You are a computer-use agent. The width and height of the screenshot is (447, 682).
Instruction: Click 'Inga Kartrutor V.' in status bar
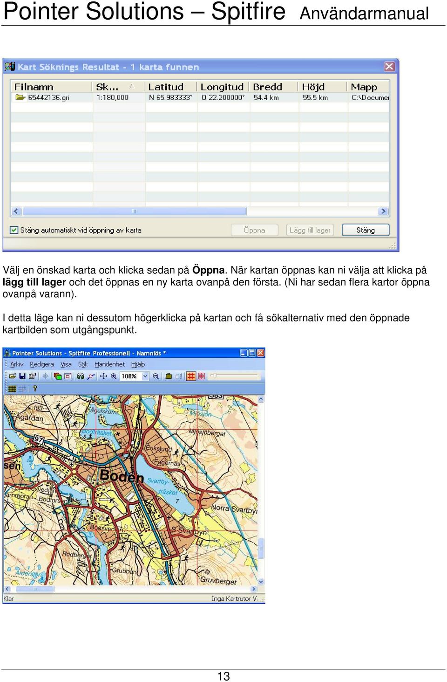click(x=235, y=598)
